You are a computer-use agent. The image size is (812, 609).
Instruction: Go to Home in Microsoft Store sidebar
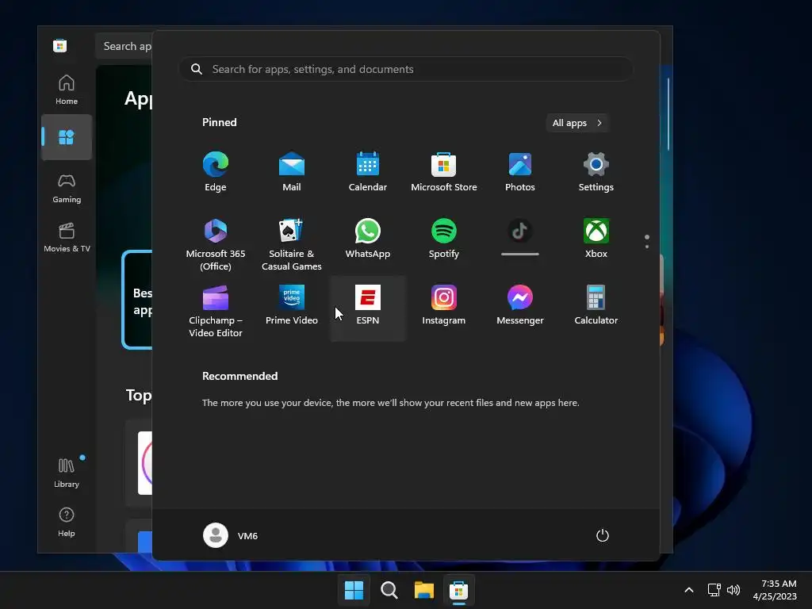coord(67,90)
